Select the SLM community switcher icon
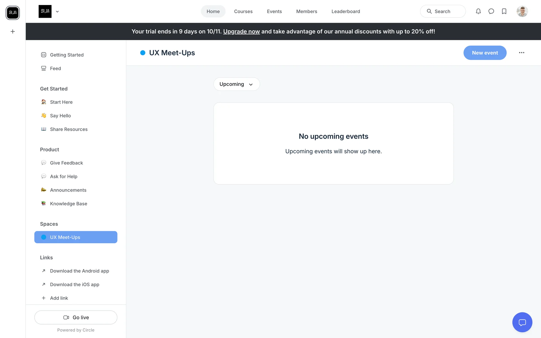The image size is (541, 338). pos(13,13)
